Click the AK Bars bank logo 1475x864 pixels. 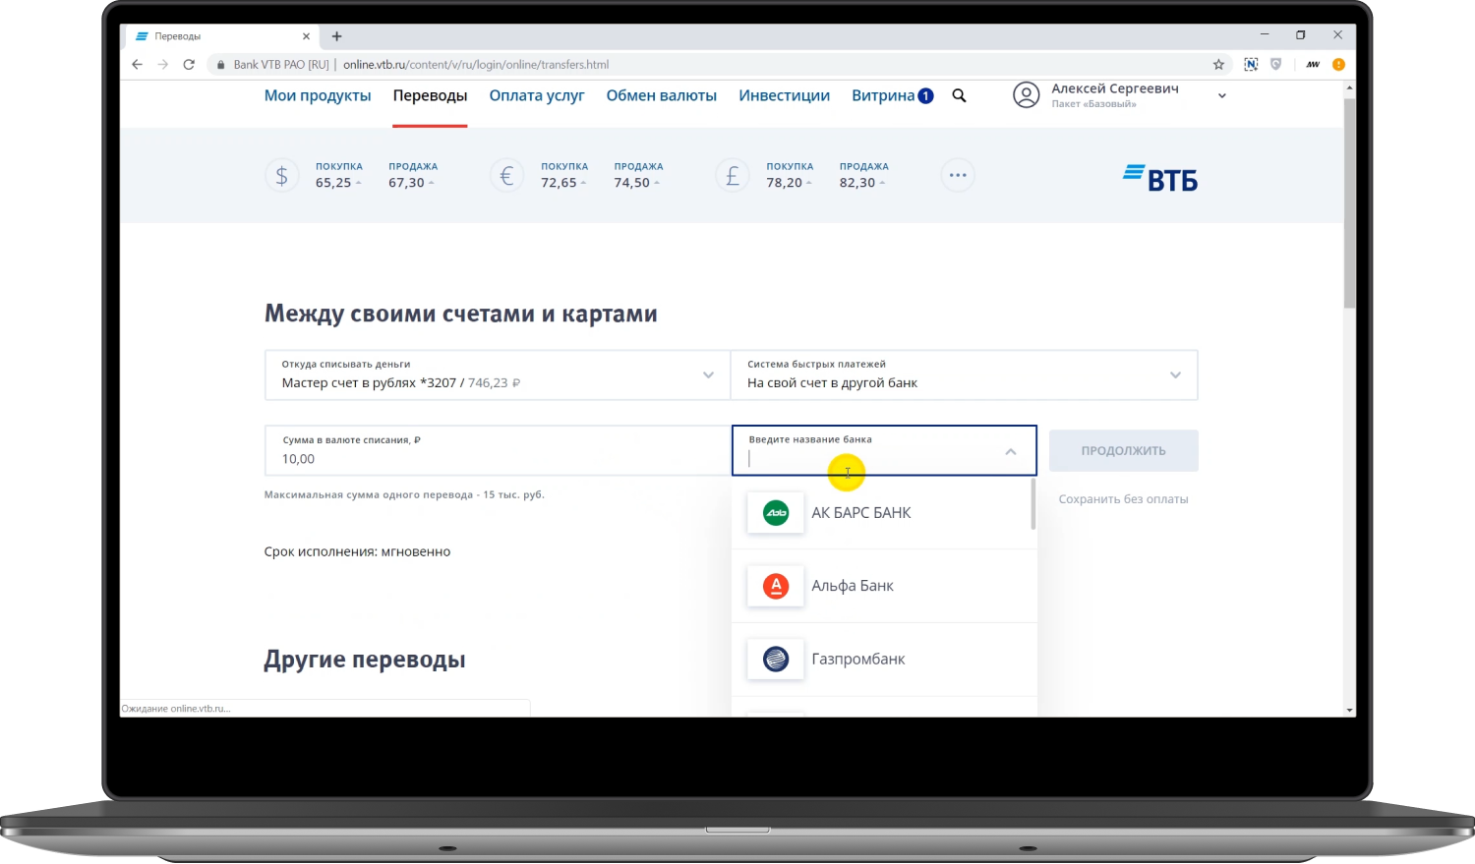click(x=776, y=513)
